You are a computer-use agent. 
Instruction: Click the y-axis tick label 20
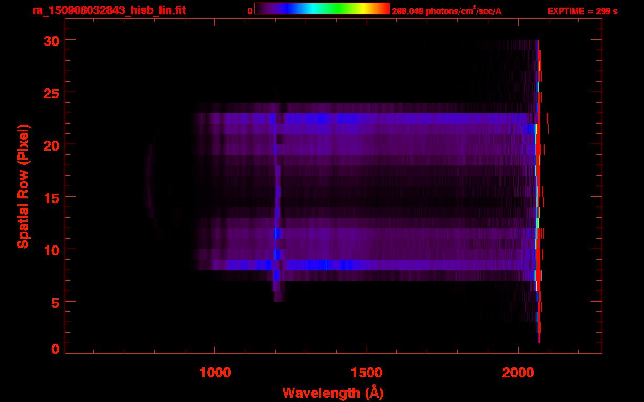tap(50, 145)
